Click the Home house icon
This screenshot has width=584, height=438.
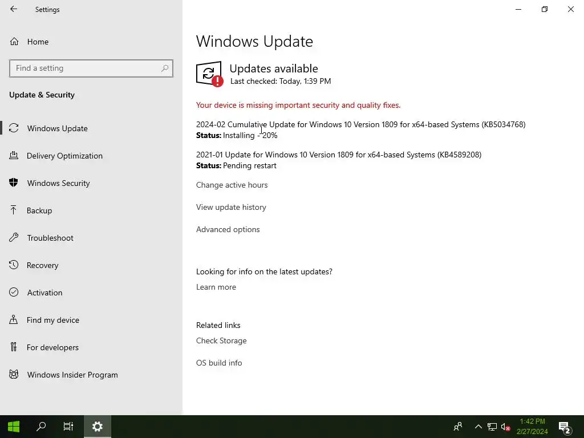click(14, 41)
